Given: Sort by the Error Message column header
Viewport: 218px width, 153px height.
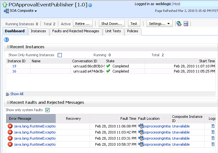Looking at the screenshot, I should click(x=31, y=119).
